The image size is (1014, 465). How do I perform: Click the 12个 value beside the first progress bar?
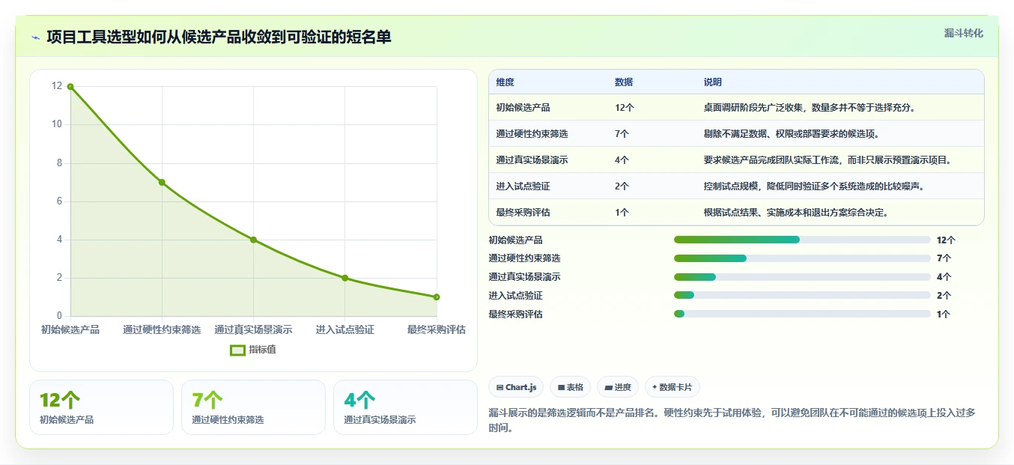pyautogui.click(x=946, y=240)
